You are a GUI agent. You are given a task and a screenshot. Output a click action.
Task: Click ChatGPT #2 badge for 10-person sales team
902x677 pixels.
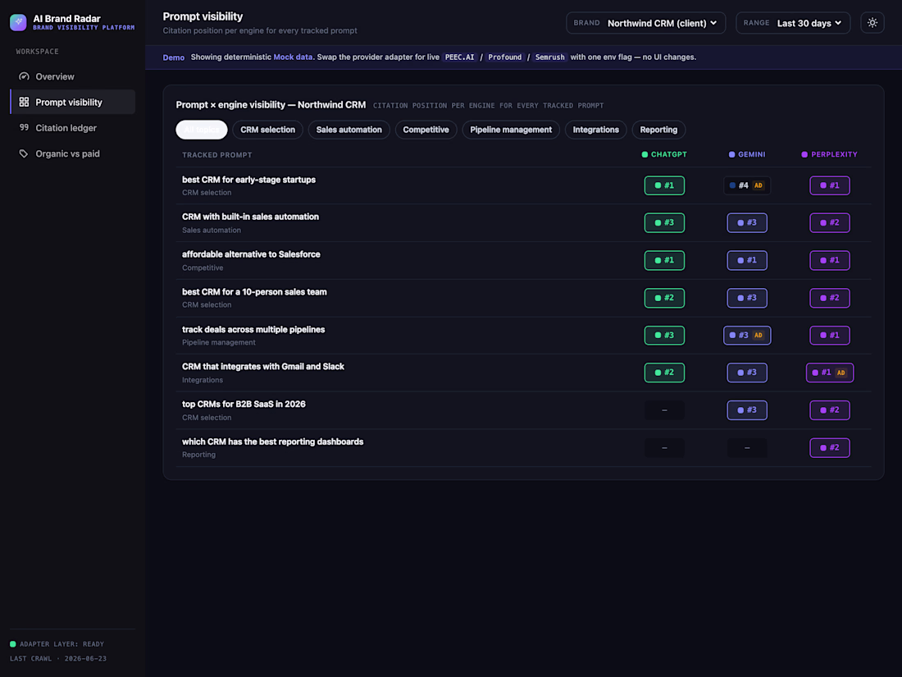(x=664, y=298)
